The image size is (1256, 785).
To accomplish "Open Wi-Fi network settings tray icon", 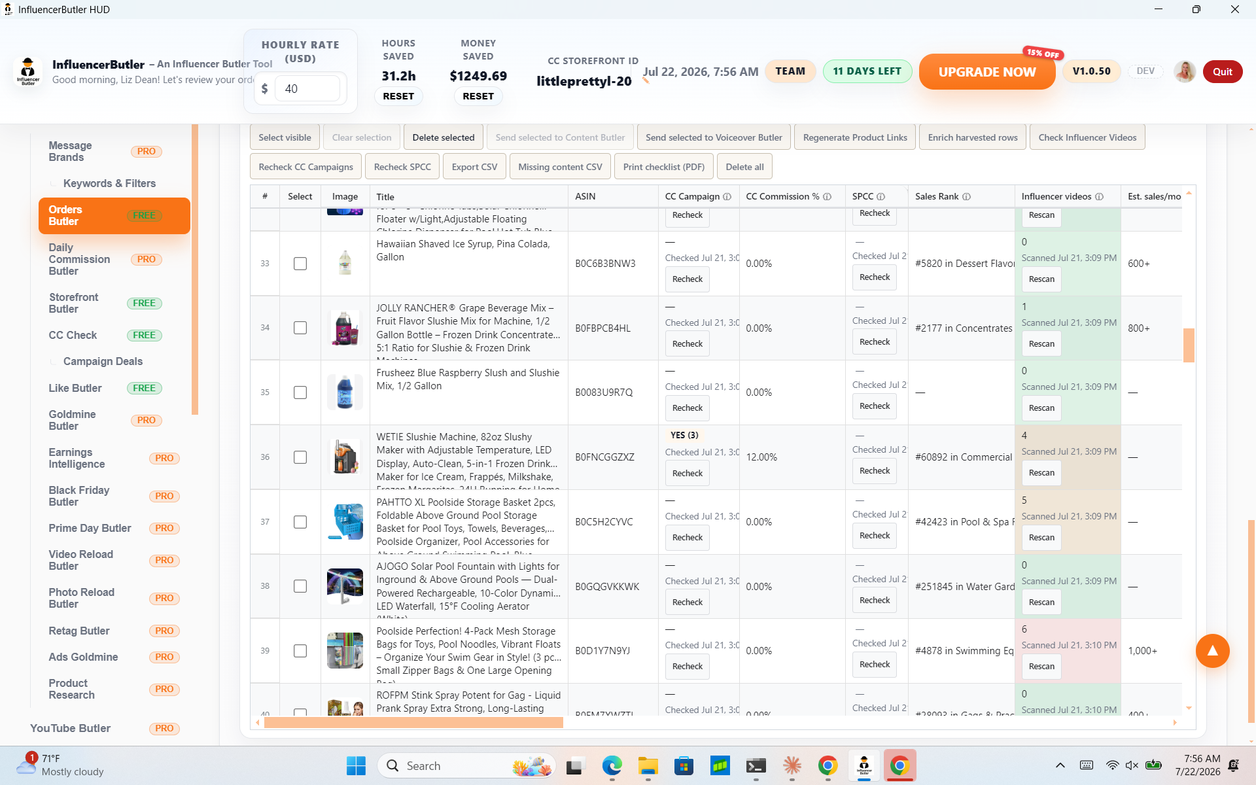I will pyautogui.click(x=1112, y=765).
